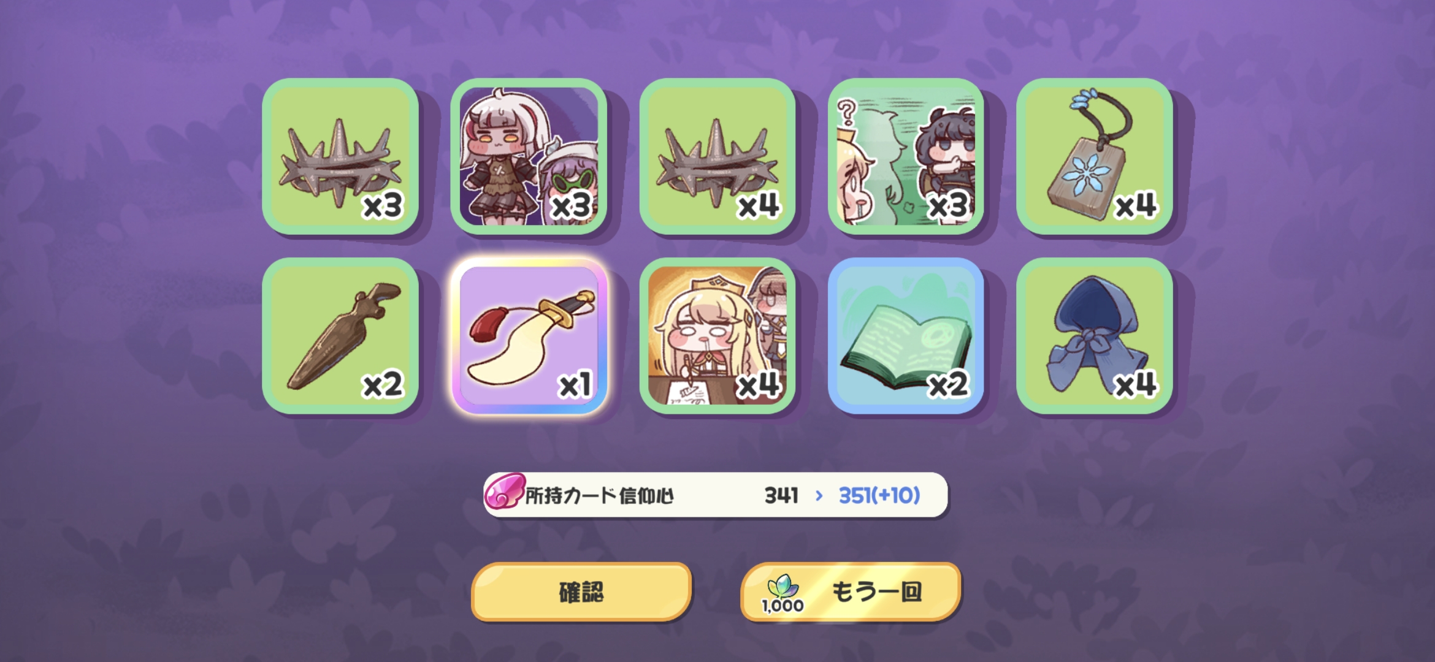The width and height of the screenshot is (1435, 662).
Task: Click the 所持カード信仰心 faith points bar
Action: (x=716, y=495)
